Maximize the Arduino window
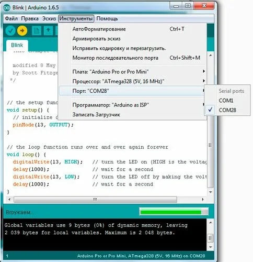Image resolution: width=253 pixels, height=262 pixels. pyautogui.click(x=188, y=6)
